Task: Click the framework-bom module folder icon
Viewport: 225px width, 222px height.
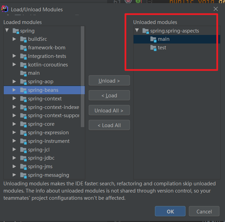Action: 23,48
